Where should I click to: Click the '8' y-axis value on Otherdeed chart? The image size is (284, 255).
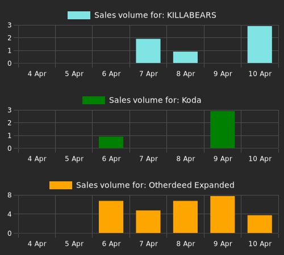10,195
